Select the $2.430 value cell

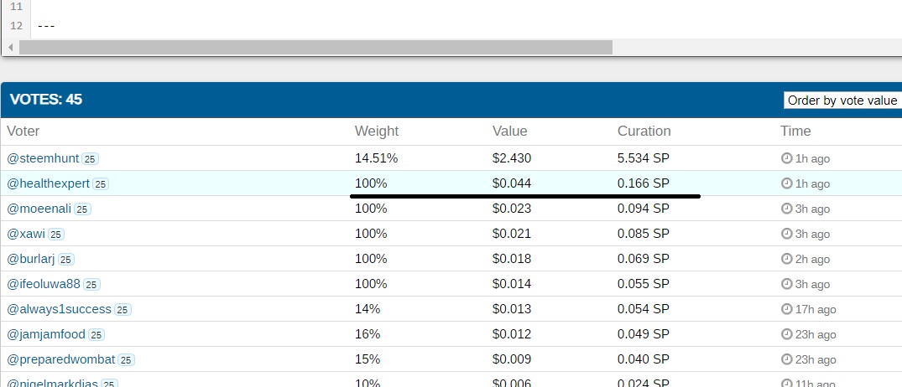coord(511,158)
